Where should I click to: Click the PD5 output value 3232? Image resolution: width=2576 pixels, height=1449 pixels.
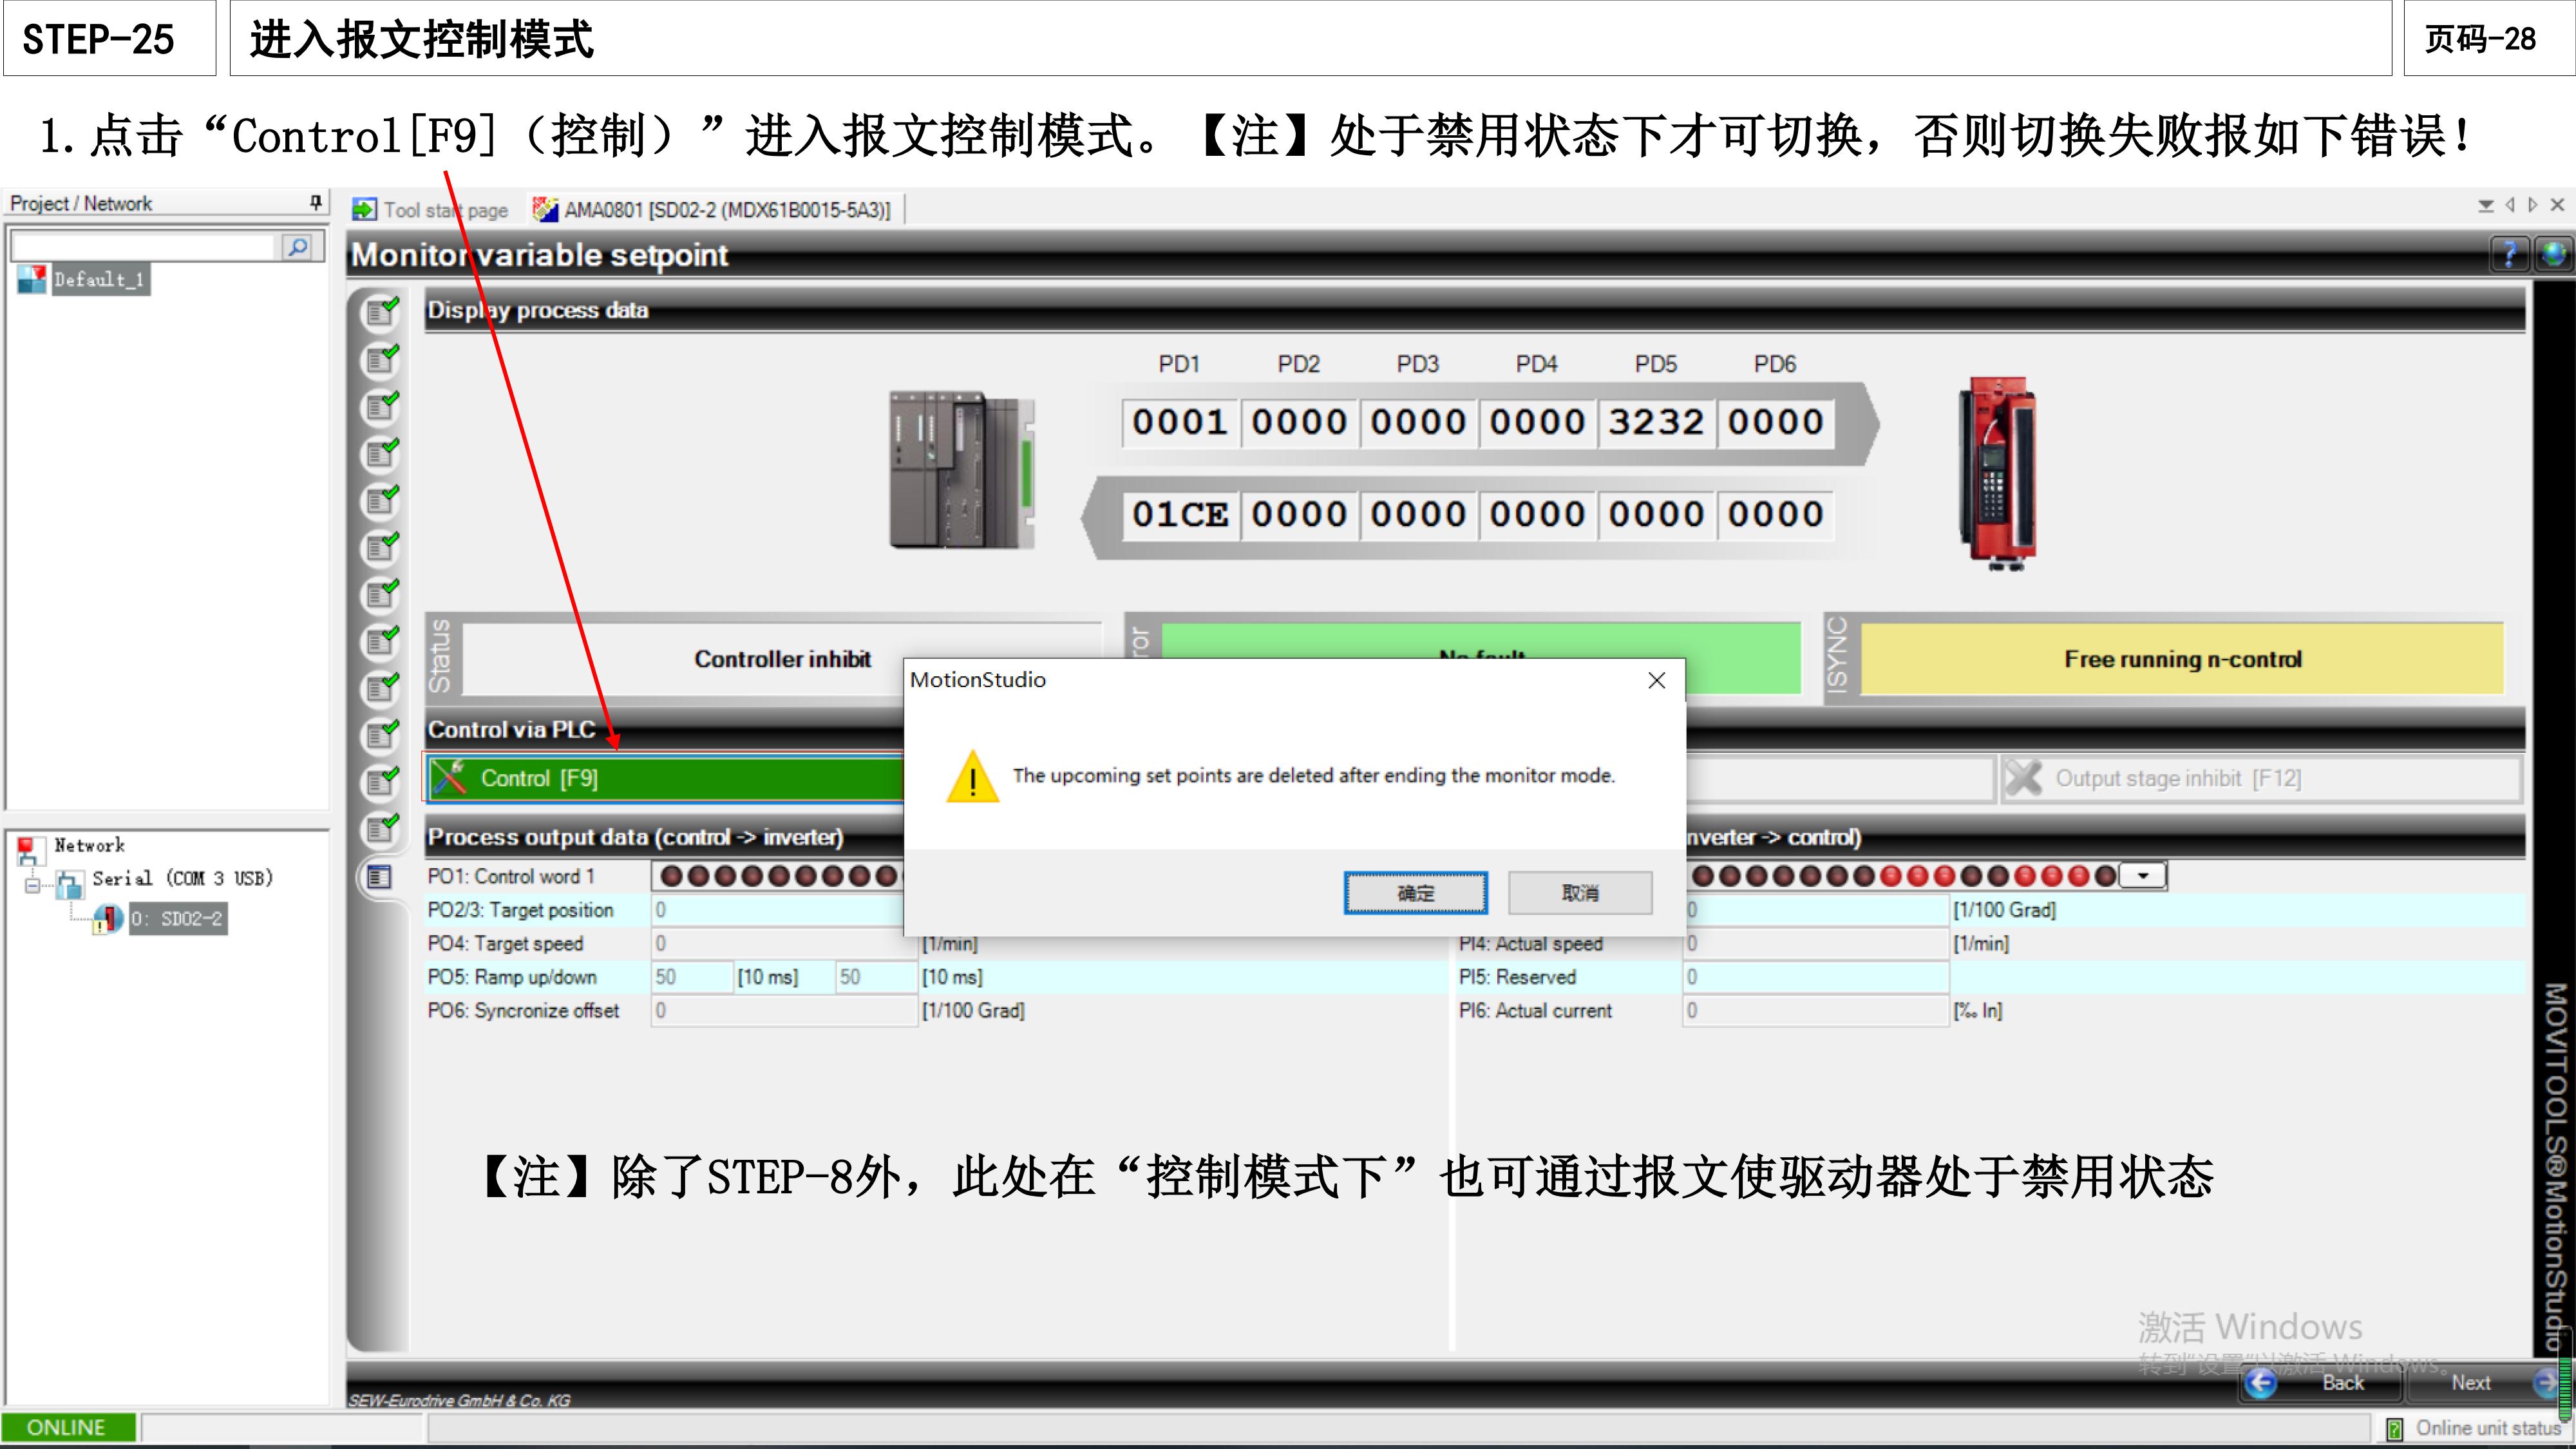[x=1656, y=423]
